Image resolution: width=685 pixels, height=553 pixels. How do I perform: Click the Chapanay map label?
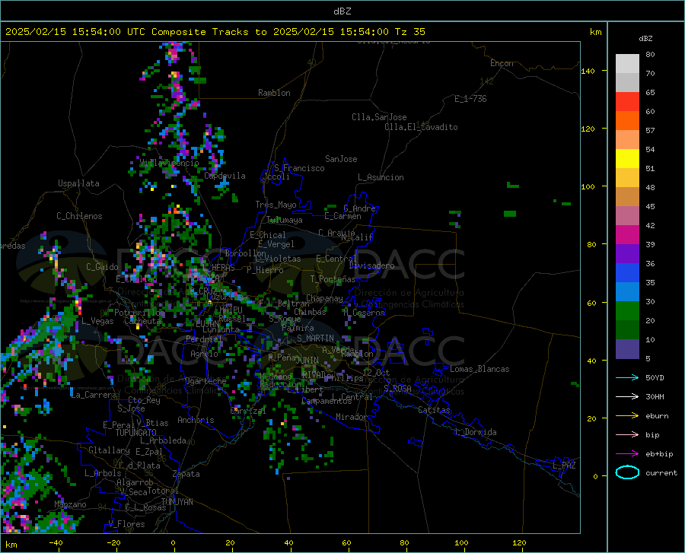pos(324,298)
